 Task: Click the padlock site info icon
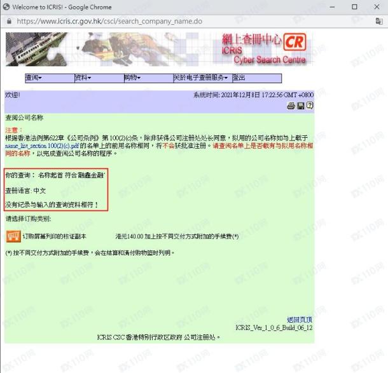[x=9, y=21]
